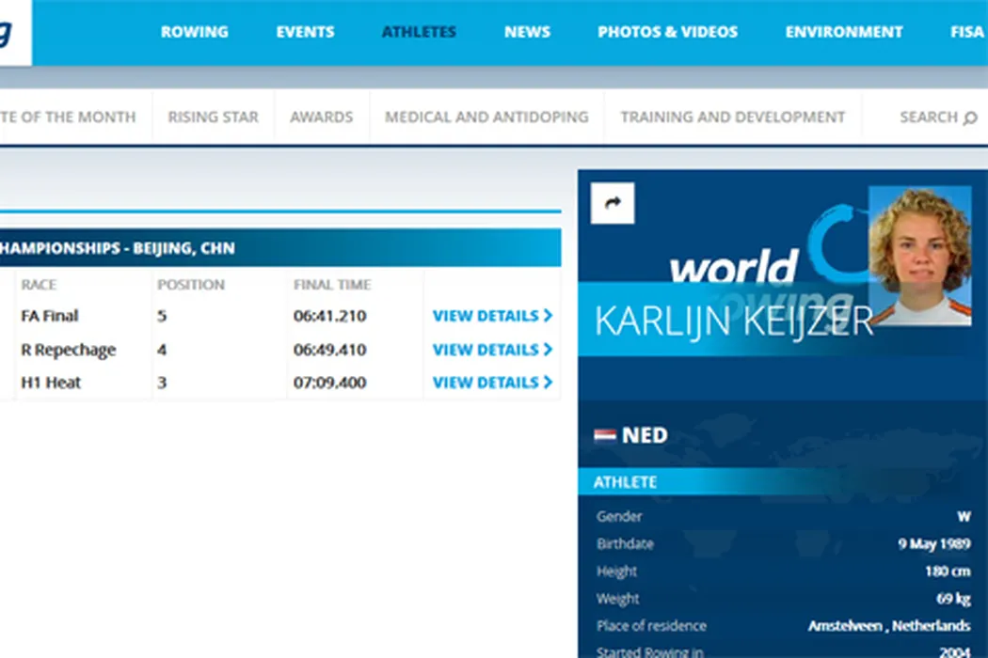The image size is (988, 658).
Task: Open Karlijn Keijzer's profile photo
Action: tap(919, 255)
